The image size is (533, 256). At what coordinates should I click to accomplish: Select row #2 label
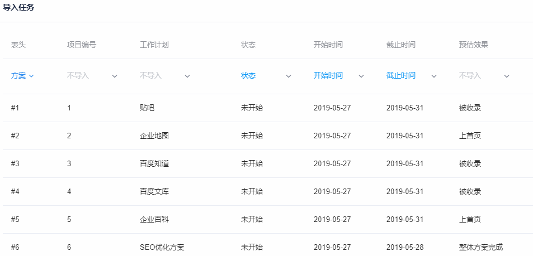pos(15,136)
